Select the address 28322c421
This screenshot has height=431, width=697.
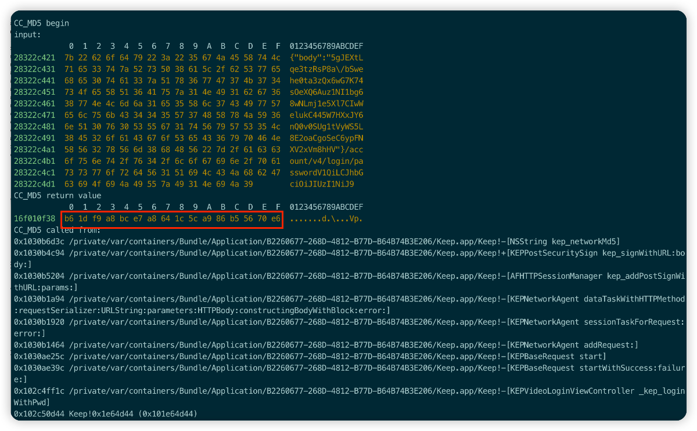pyautogui.click(x=34, y=58)
